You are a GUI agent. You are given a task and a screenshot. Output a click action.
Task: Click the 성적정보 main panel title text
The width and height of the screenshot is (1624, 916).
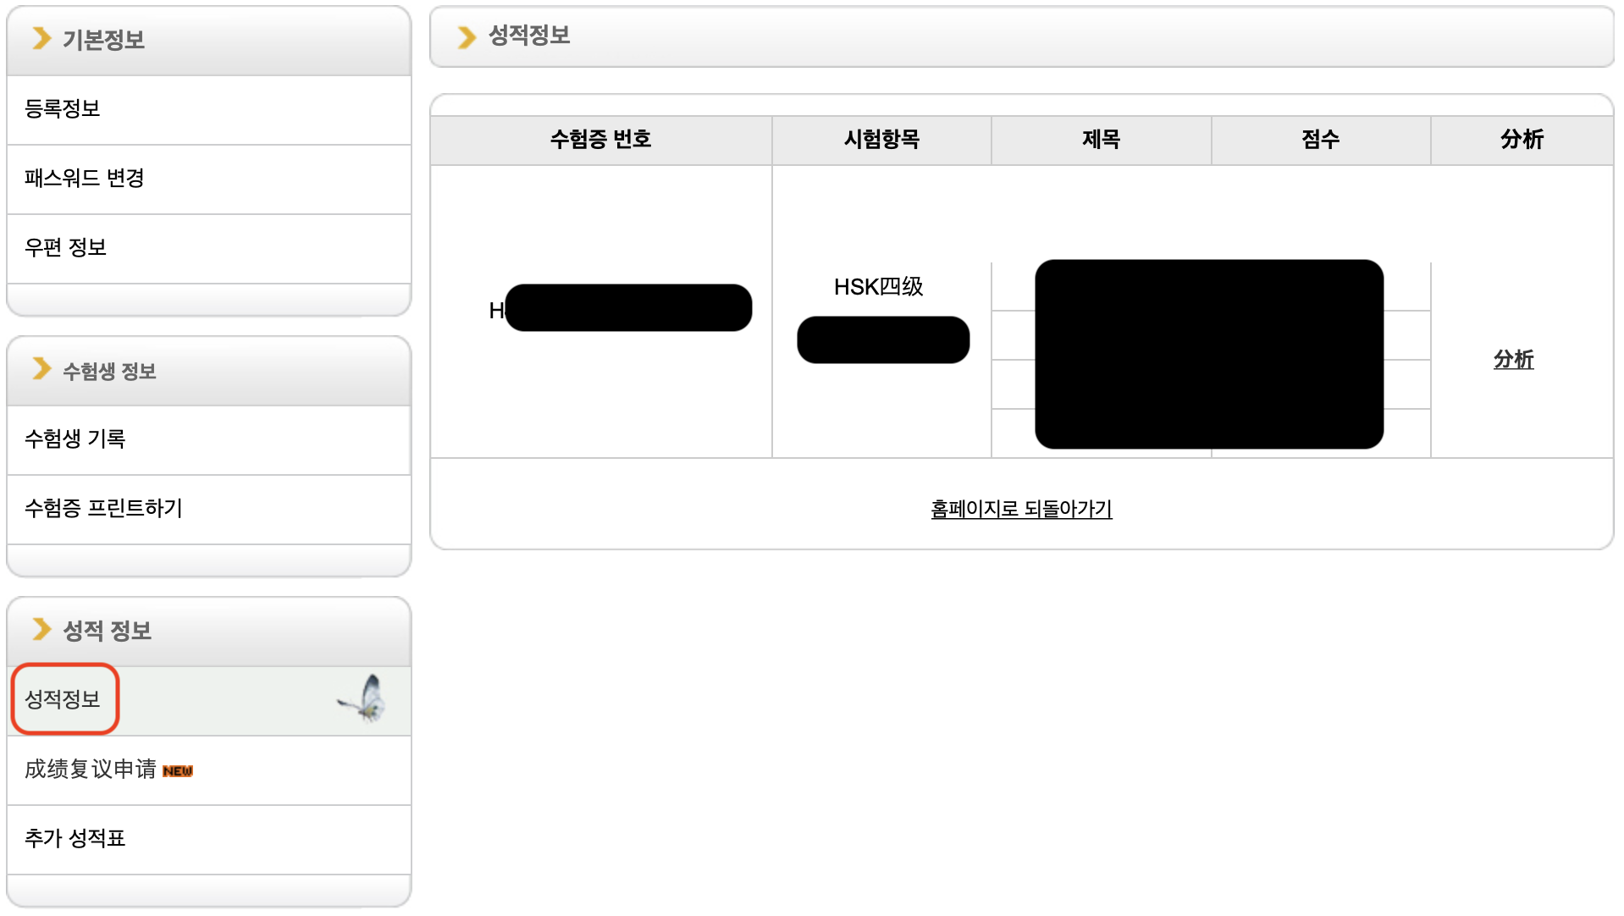point(530,36)
